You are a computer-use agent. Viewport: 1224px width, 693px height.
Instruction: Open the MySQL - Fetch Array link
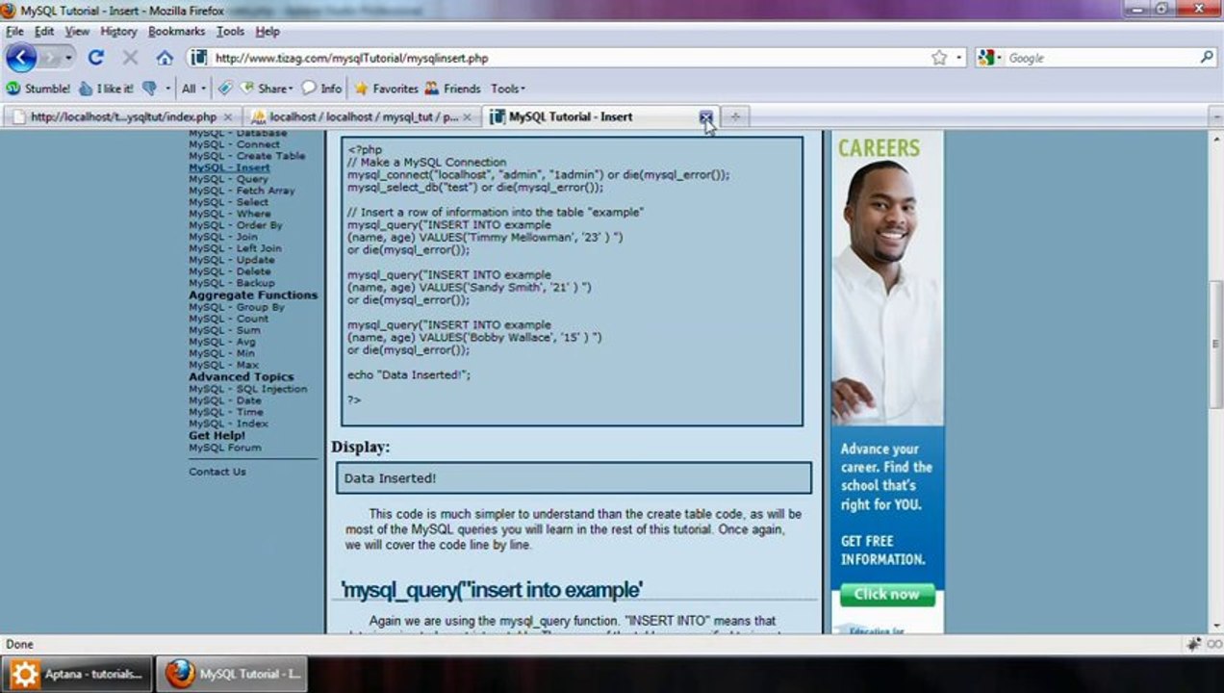[242, 191]
